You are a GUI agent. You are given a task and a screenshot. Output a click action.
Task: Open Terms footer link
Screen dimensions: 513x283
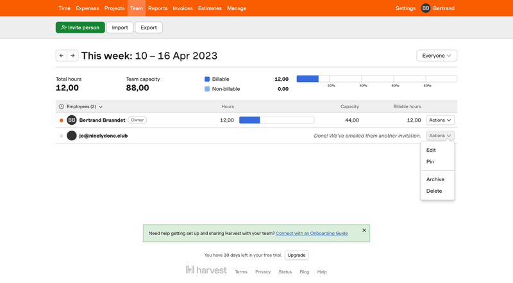(241, 272)
